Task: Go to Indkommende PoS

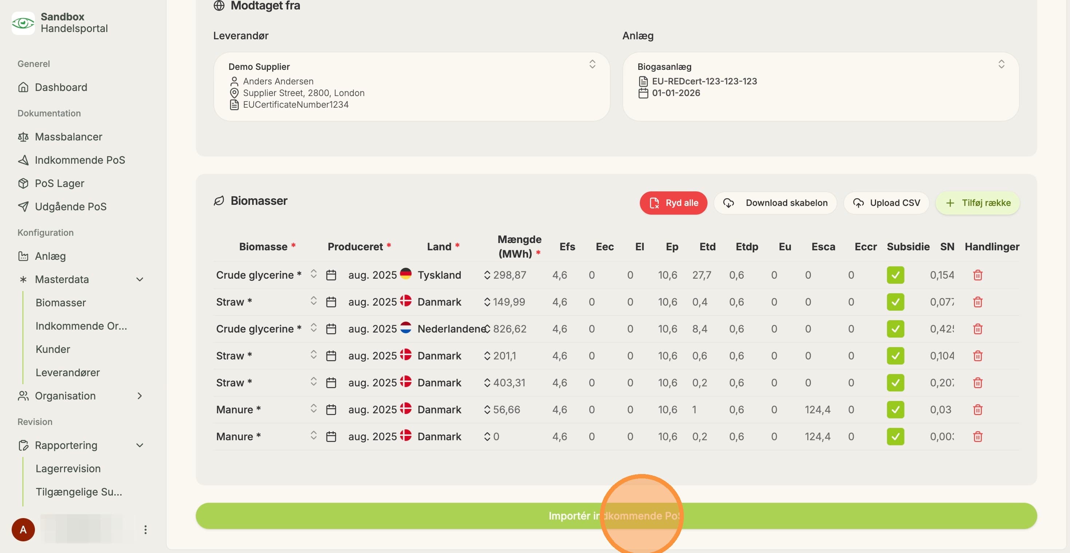Action: point(71,160)
